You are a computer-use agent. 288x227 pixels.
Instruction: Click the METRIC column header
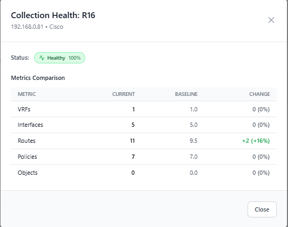(27, 94)
